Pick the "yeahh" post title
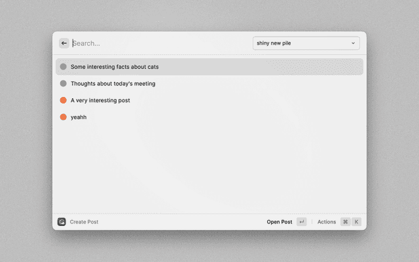 point(79,117)
